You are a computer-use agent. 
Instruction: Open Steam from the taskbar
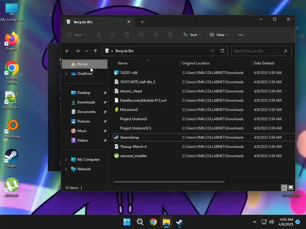click(x=179, y=222)
